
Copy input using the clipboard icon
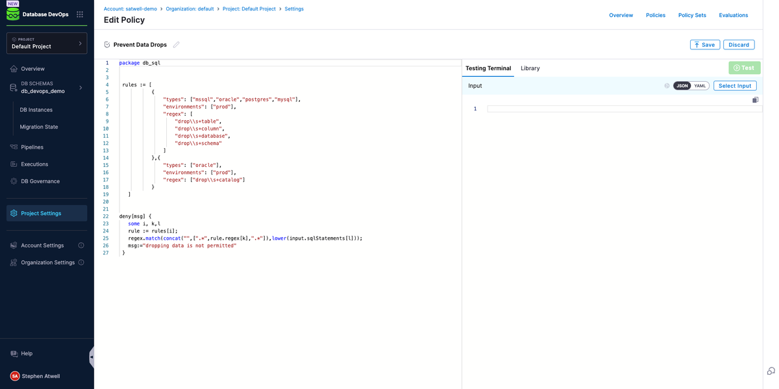(755, 100)
